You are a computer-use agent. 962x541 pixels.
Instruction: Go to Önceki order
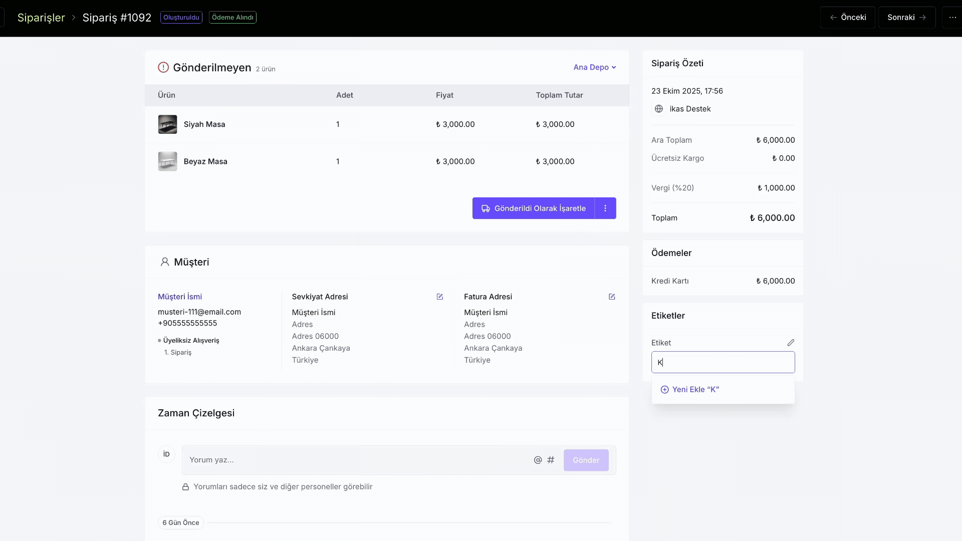click(x=847, y=18)
